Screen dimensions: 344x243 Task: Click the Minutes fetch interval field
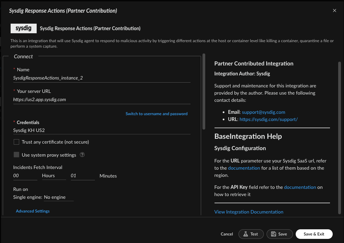tap(83, 175)
